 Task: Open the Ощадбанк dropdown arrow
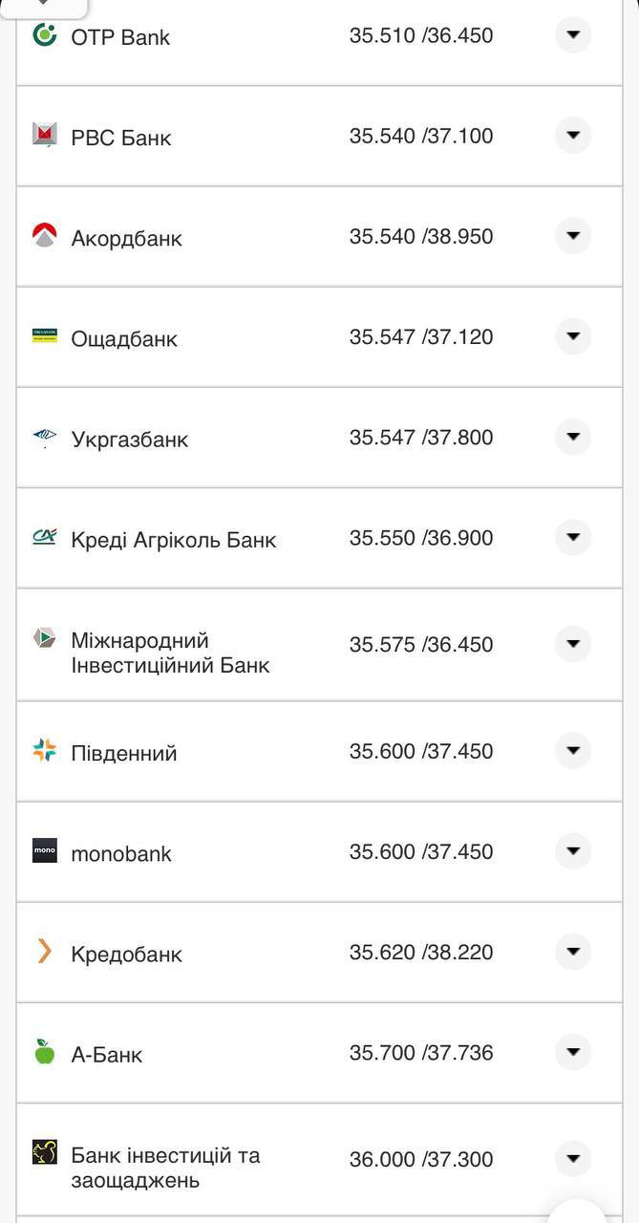click(572, 336)
